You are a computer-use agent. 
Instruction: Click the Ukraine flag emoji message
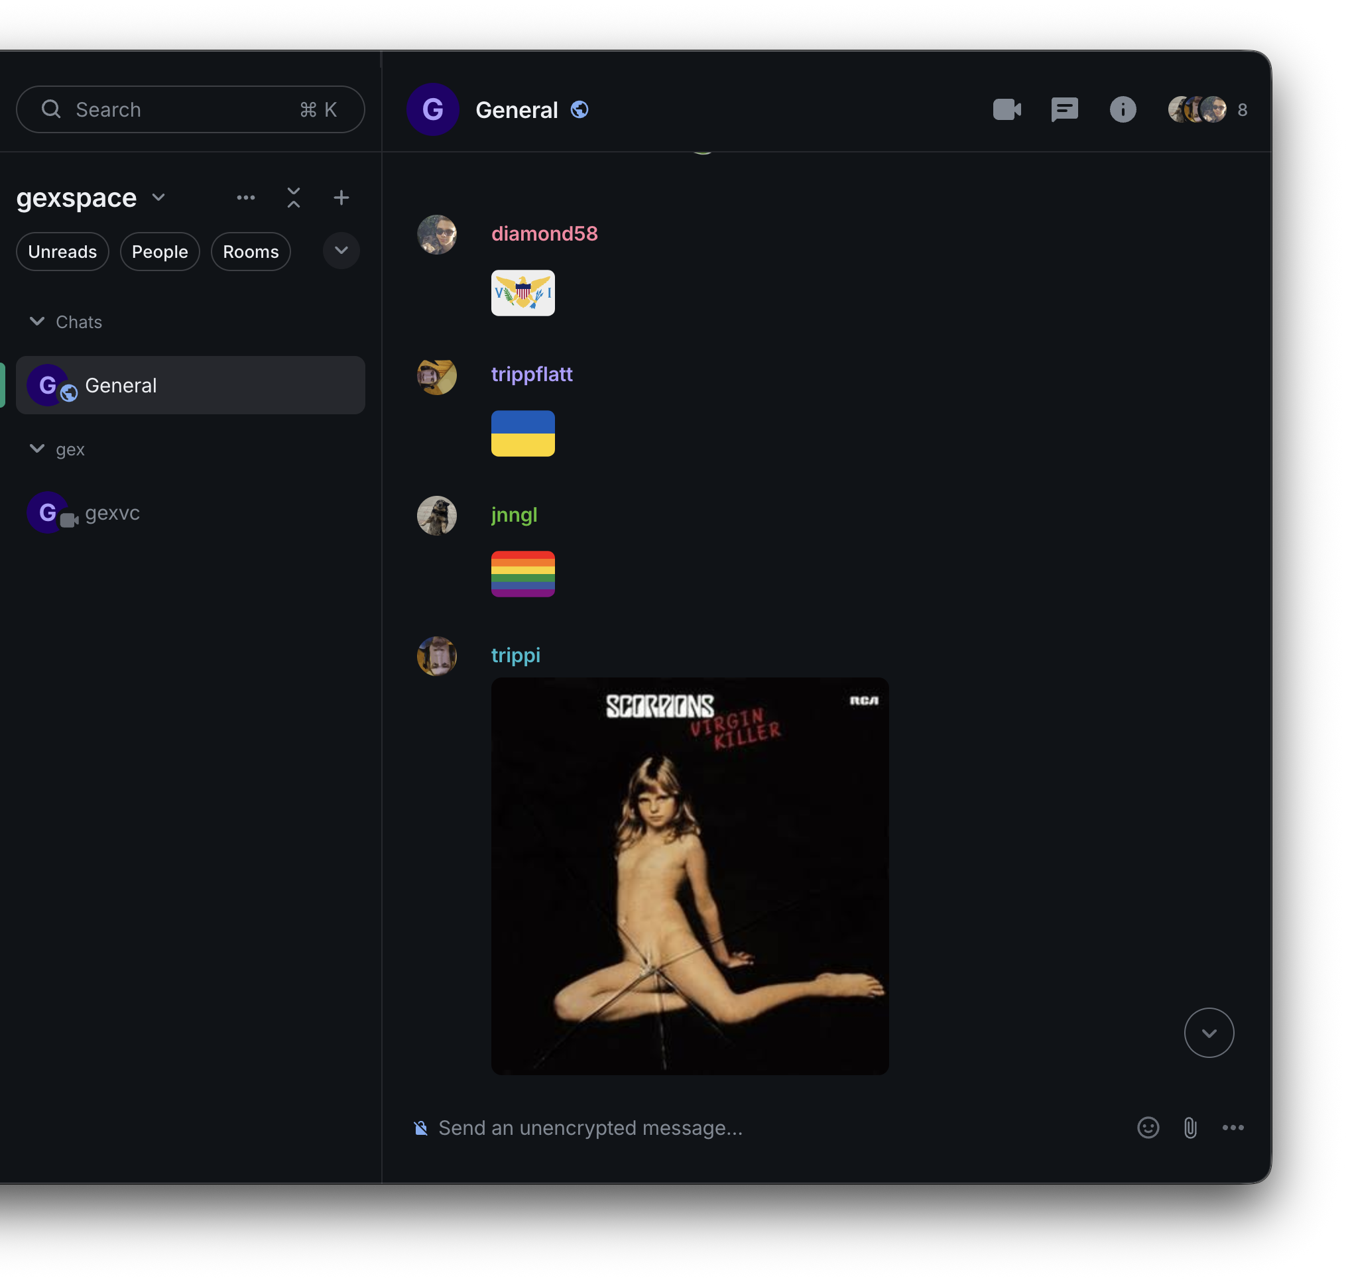pos(522,434)
